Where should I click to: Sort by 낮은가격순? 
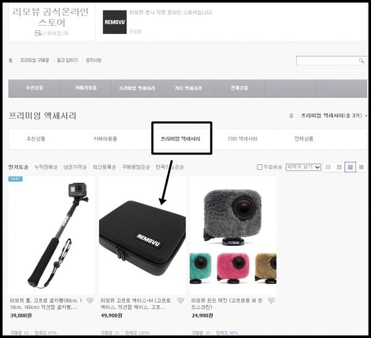pyautogui.click(x=75, y=167)
